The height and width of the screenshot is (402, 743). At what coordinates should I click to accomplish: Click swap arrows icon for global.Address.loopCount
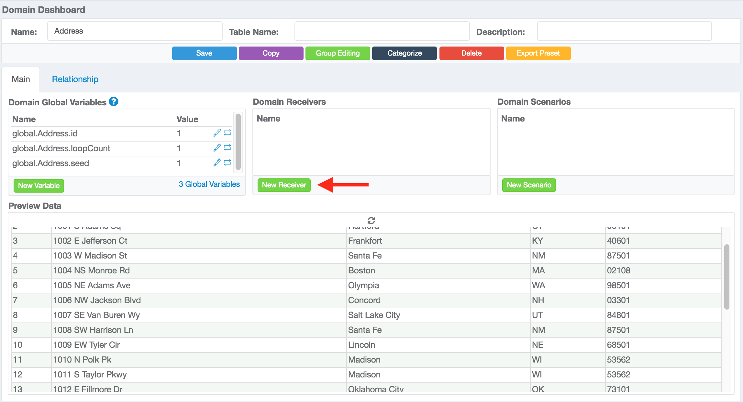[227, 148]
